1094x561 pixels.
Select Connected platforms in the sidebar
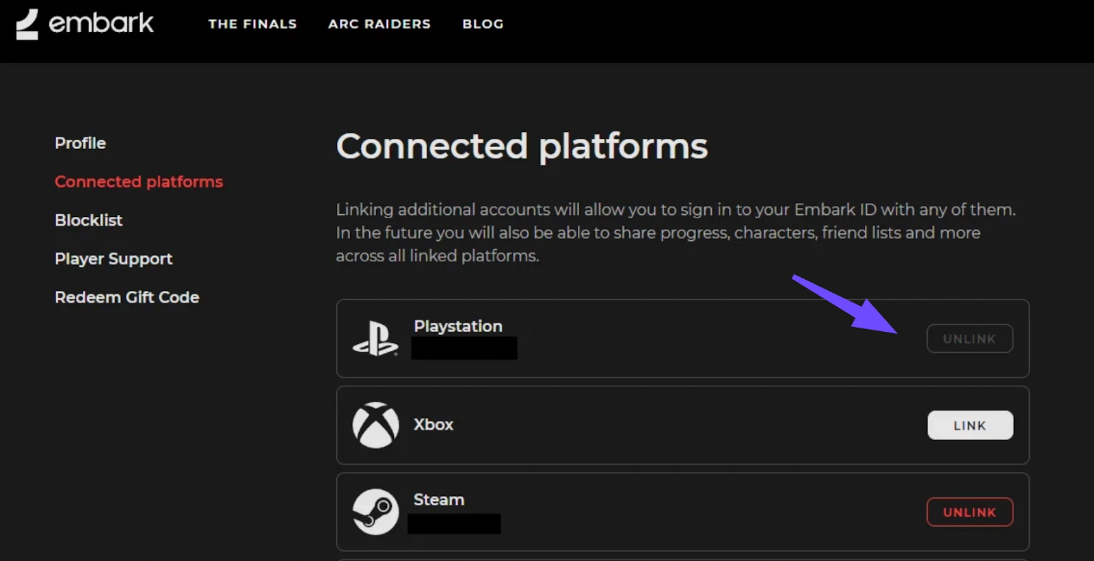pos(139,182)
